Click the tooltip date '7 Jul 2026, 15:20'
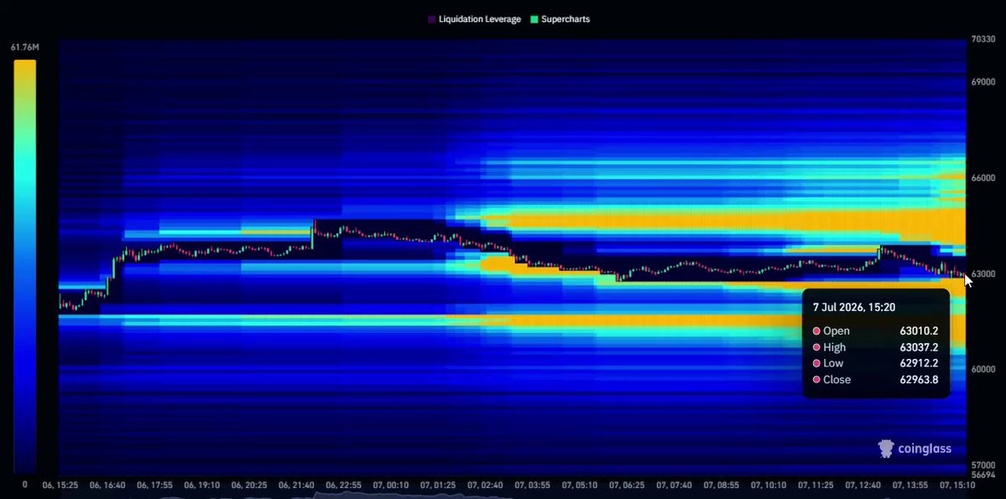This screenshot has height=499, width=1006. click(x=854, y=307)
